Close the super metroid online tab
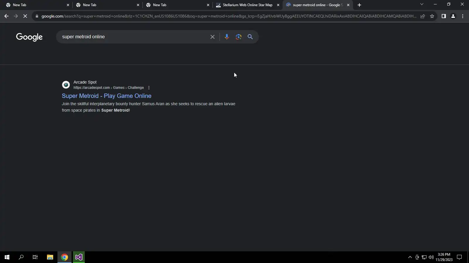The image size is (469, 263). 348,5
